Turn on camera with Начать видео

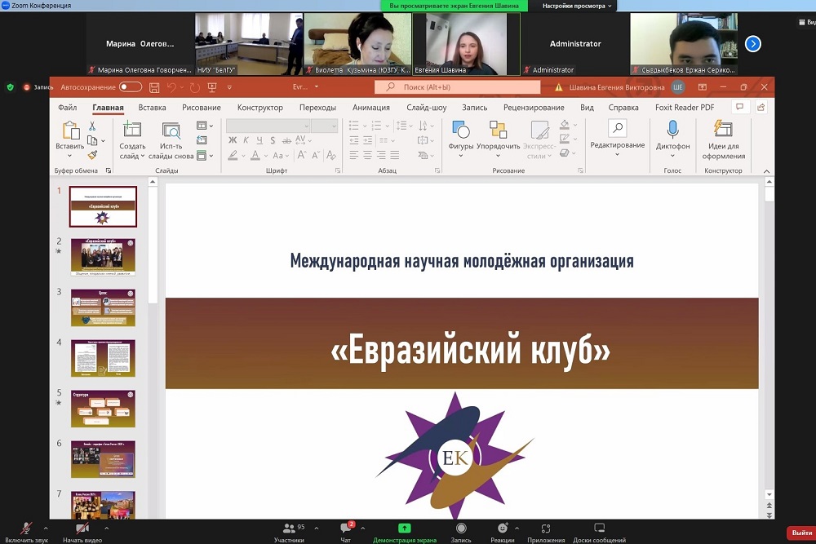point(82,529)
